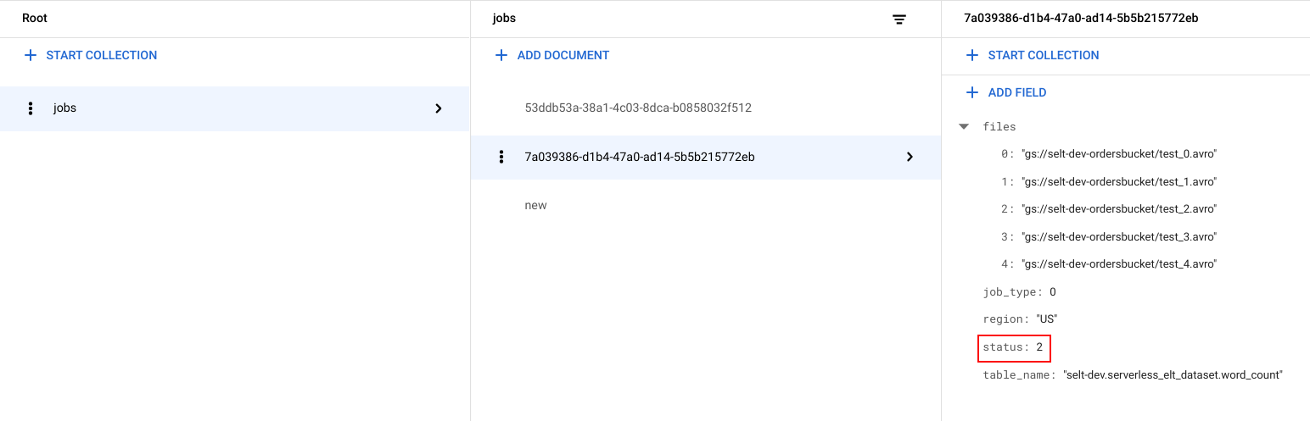The height and width of the screenshot is (421, 1310).
Task: Open three-dot menu for document 7a039386
Action: pos(501,157)
